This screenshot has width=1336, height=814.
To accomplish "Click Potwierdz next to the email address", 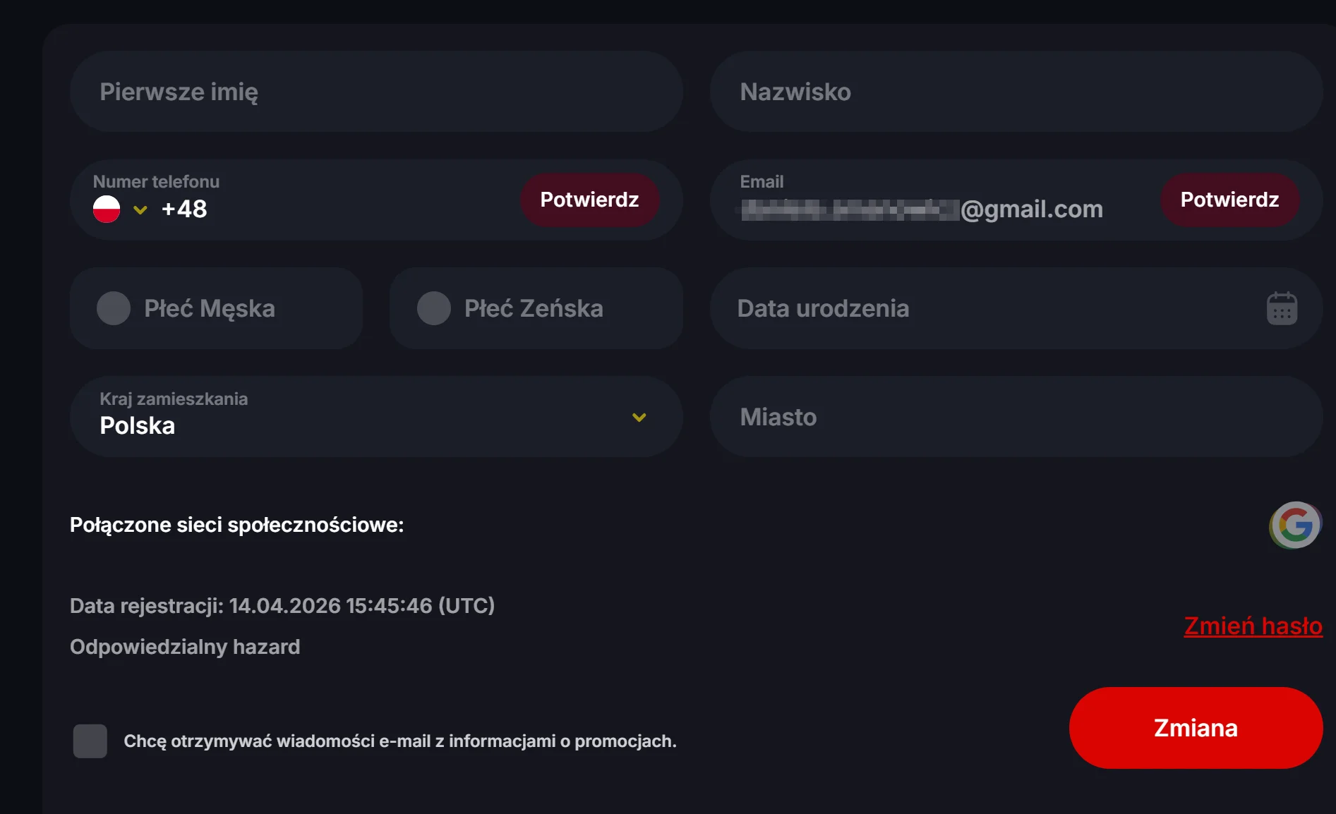I will point(1229,200).
